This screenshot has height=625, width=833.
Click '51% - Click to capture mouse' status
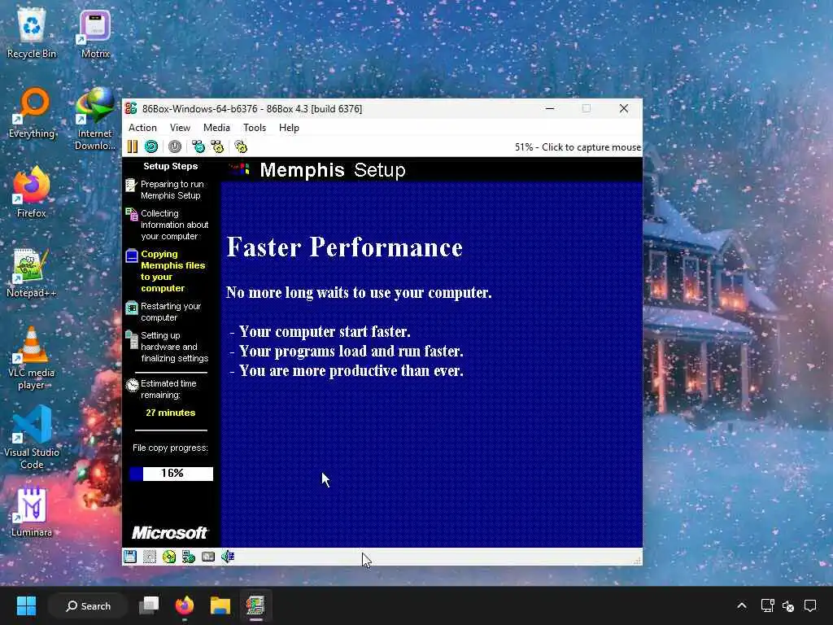pos(578,147)
